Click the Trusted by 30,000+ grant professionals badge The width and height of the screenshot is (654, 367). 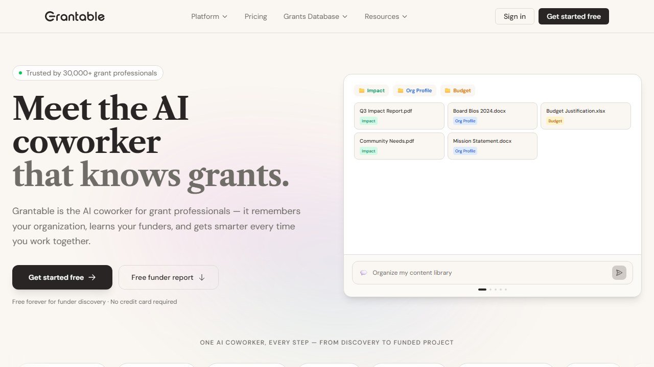click(88, 73)
